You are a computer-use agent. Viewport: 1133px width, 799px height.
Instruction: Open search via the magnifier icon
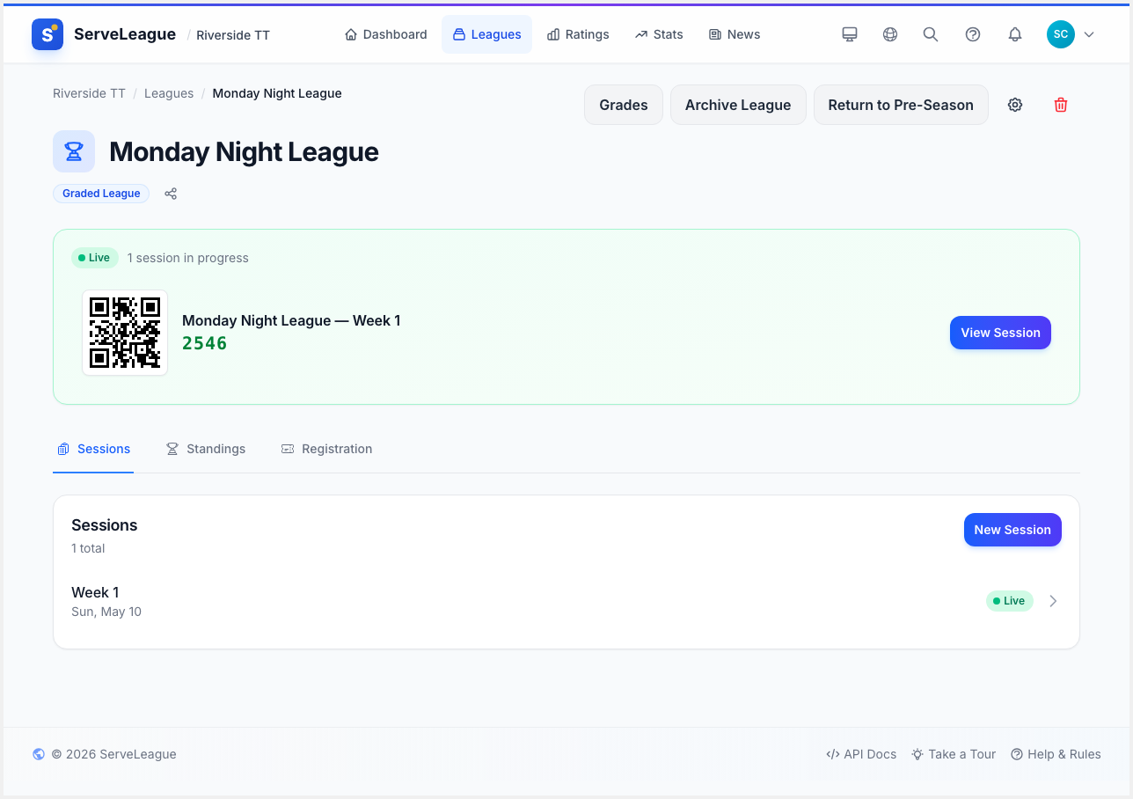click(x=931, y=34)
